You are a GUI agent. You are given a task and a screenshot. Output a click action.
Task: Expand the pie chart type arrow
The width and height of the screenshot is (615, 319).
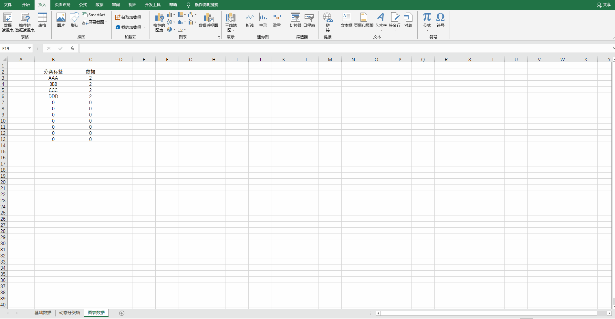point(174,29)
